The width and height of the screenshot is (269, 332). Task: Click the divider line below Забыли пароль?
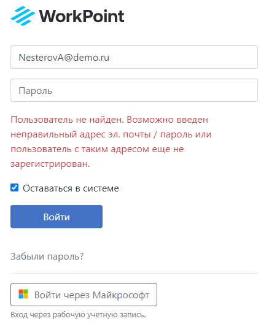click(x=134, y=273)
